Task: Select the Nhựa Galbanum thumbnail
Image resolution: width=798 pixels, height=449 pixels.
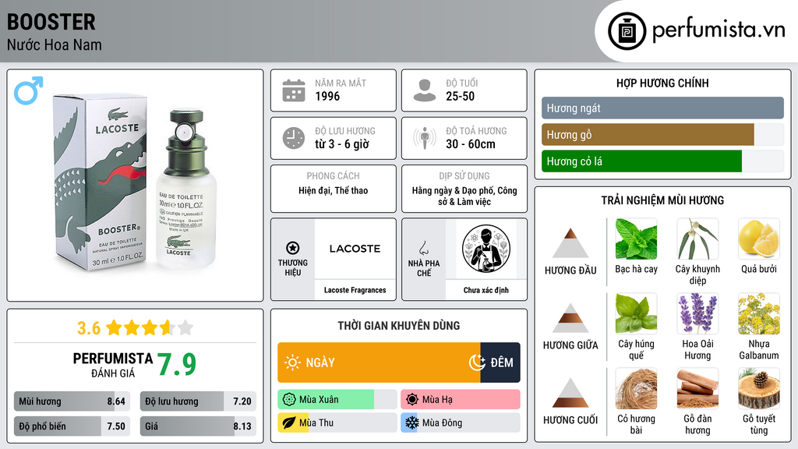Action: [759, 314]
